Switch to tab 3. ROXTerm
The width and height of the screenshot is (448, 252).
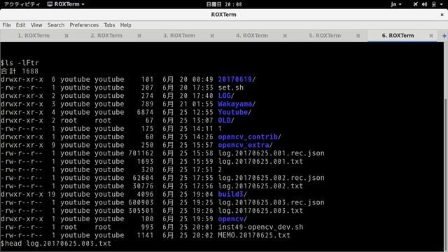179,36
